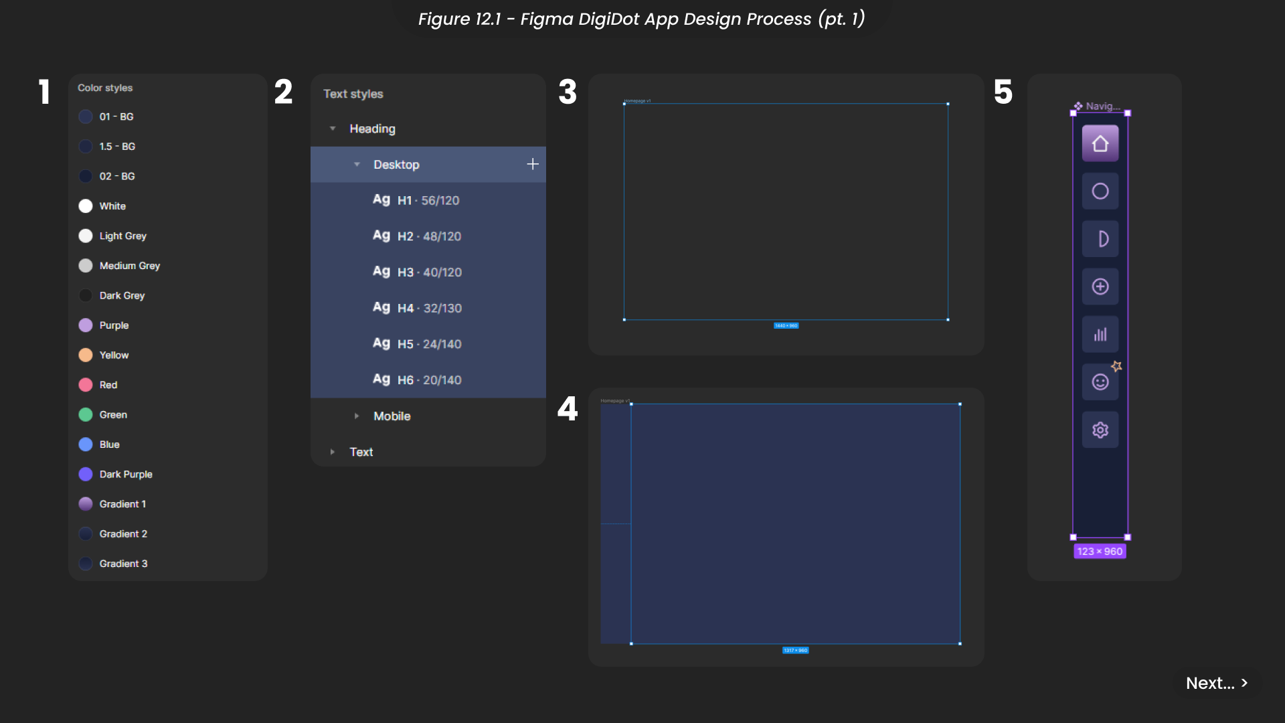Click the Text styles panel header

click(353, 94)
